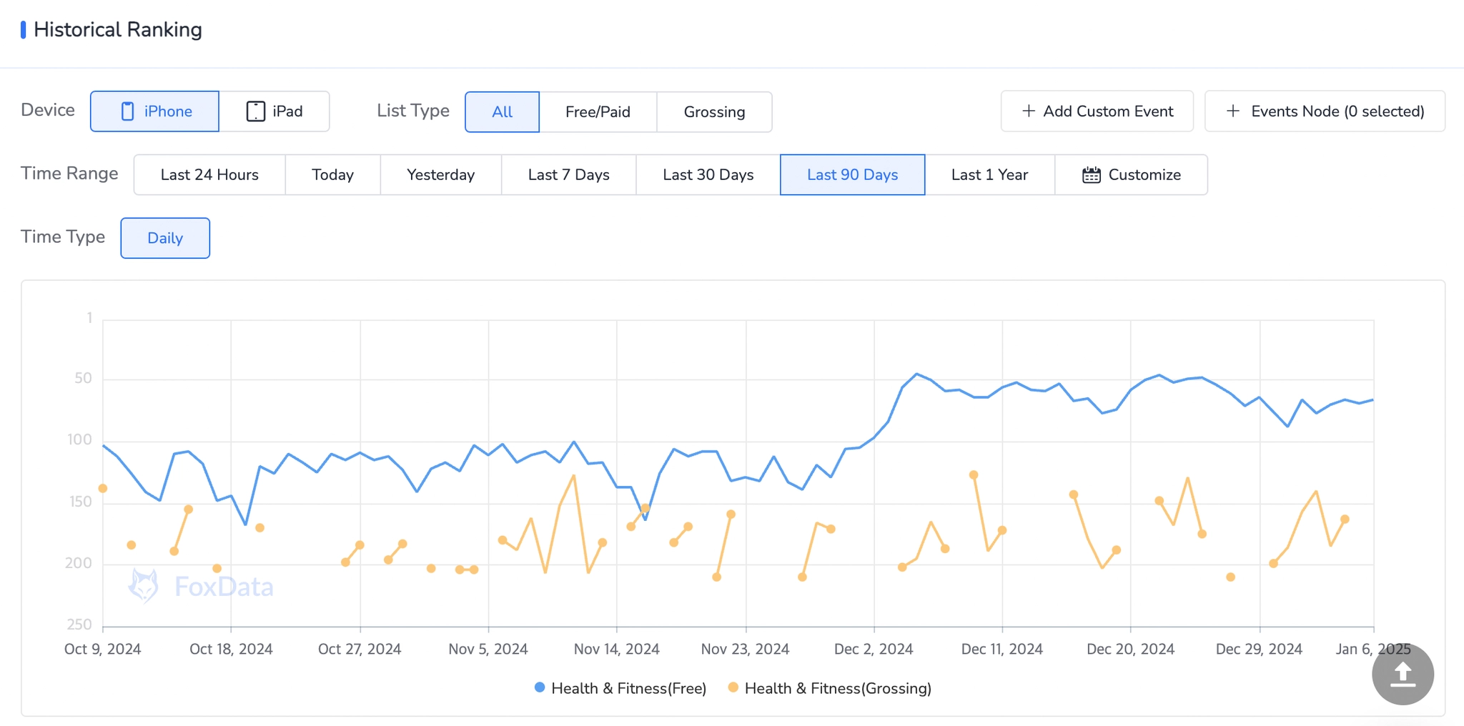
Task: Select the All list type
Action: pyautogui.click(x=502, y=111)
